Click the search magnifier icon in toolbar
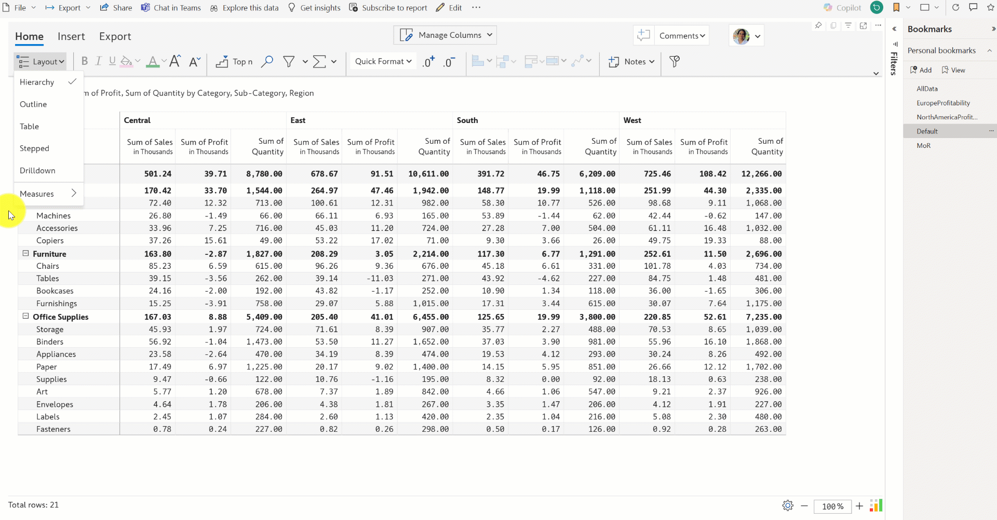997x520 pixels. [267, 62]
